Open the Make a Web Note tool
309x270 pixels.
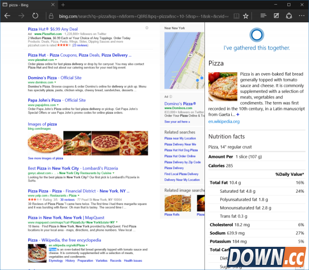click(x=277, y=16)
